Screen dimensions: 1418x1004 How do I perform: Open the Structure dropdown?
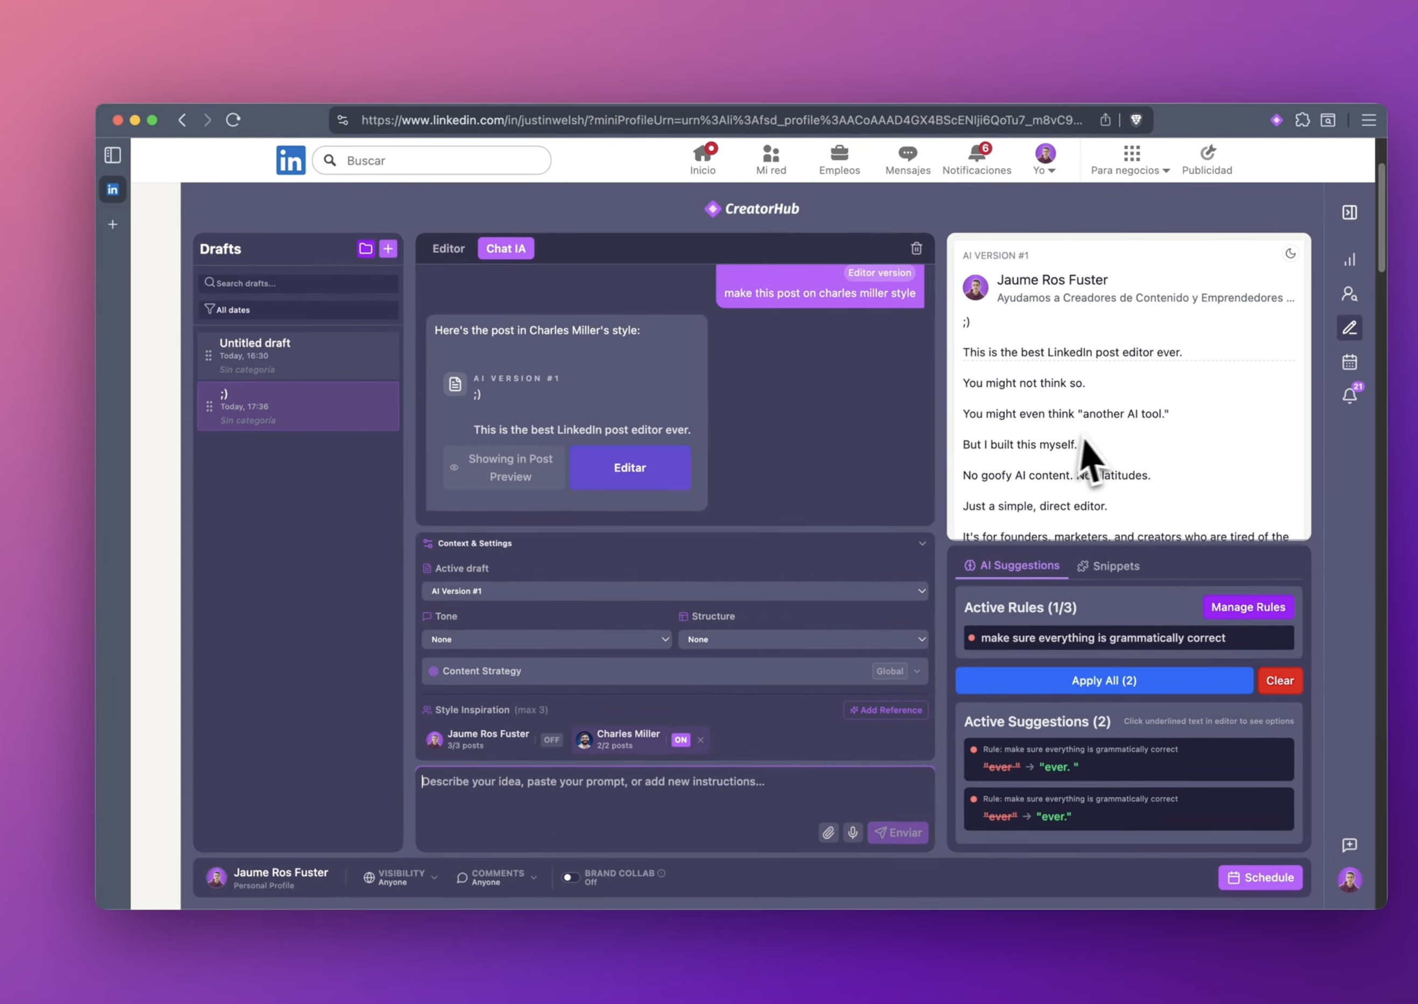[x=803, y=639]
